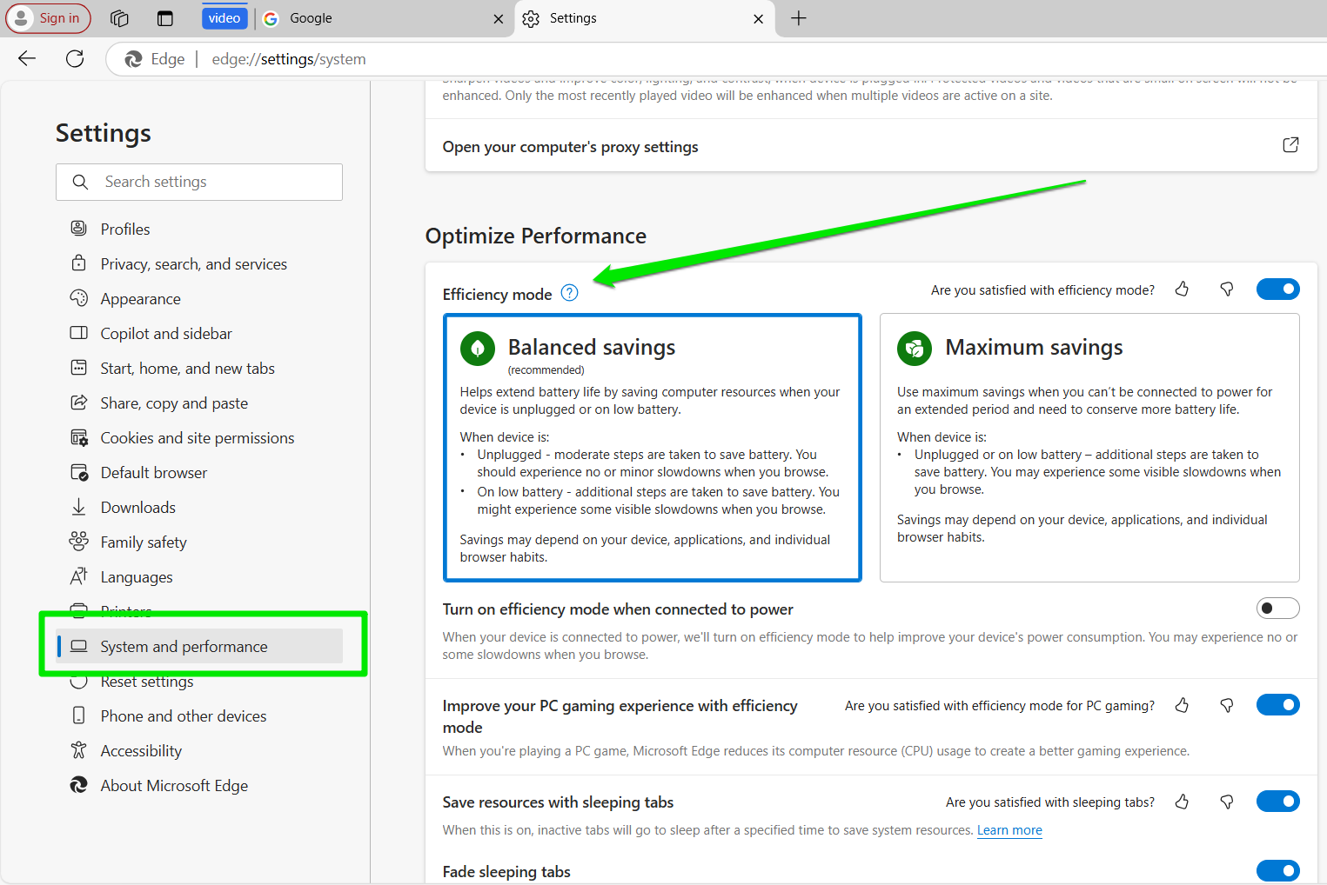
Task: Click the Efficiency mode help question icon
Action: 569,293
